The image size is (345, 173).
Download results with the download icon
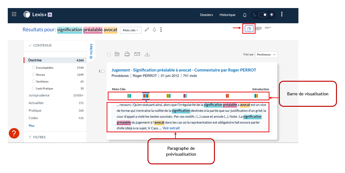tap(147, 54)
